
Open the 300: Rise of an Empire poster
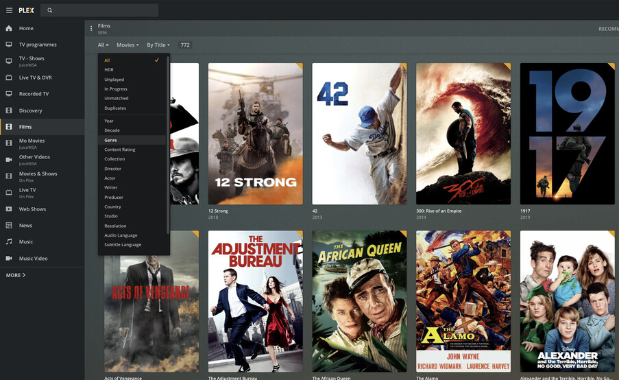[463, 134]
